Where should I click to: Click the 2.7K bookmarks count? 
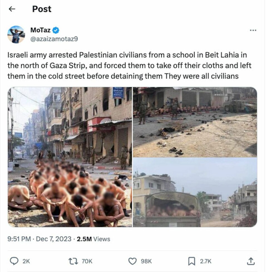tap(206, 261)
